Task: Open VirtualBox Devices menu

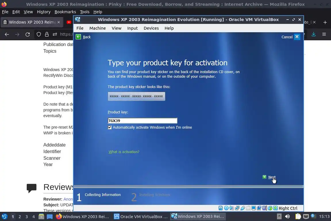Action: 151,28
